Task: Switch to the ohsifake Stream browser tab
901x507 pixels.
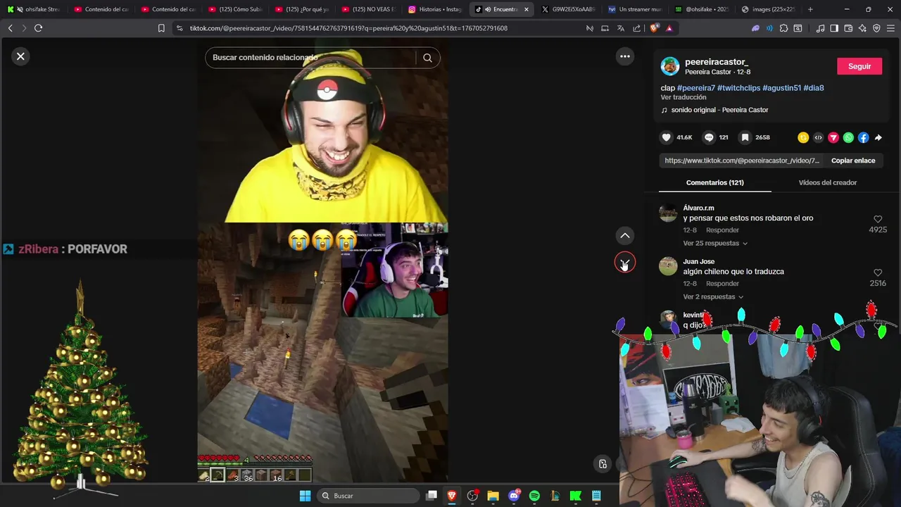Action: tap(34, 9)
